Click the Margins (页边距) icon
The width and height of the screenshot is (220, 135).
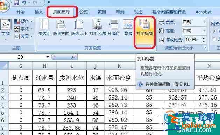(44, 24)
